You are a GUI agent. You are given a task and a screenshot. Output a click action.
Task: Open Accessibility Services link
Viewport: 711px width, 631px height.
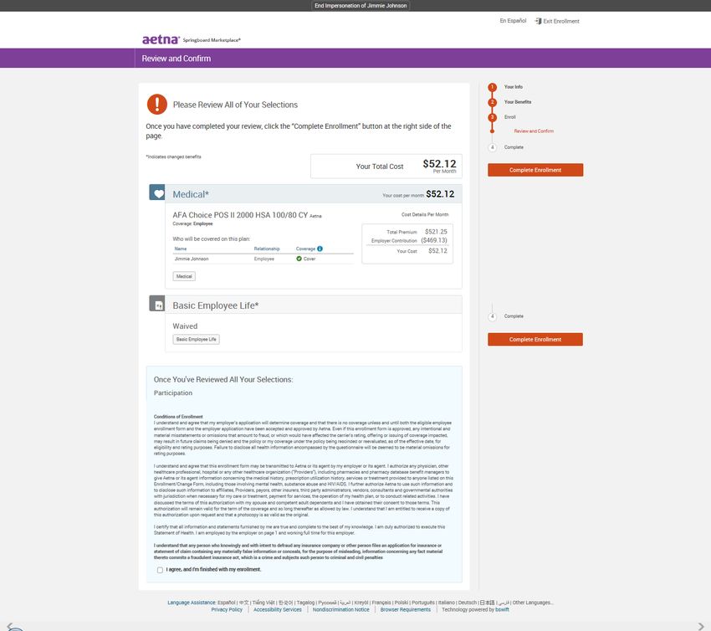278,610
